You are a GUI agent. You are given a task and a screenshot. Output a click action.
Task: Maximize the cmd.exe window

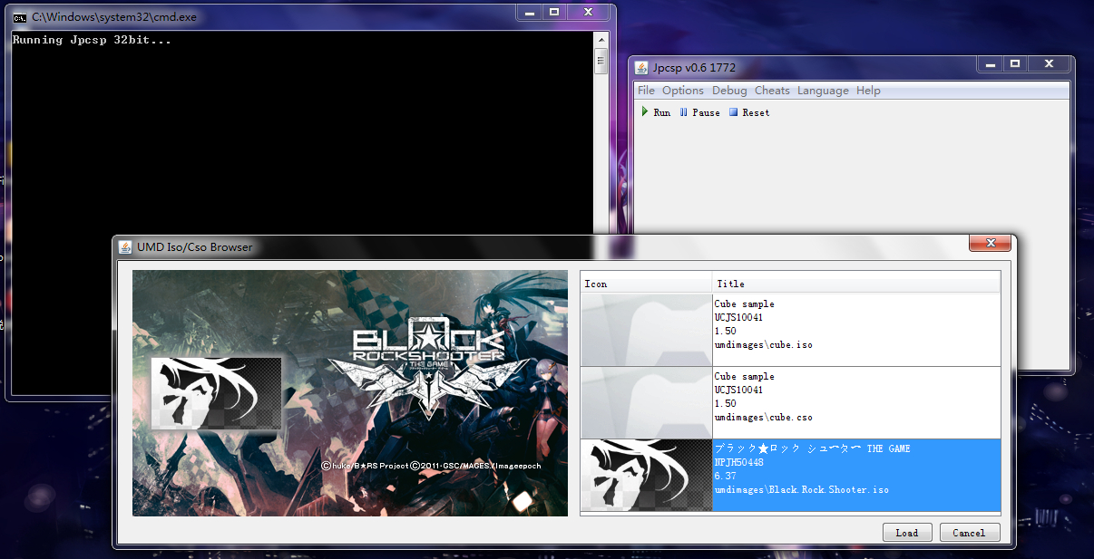tap(554, 12)
